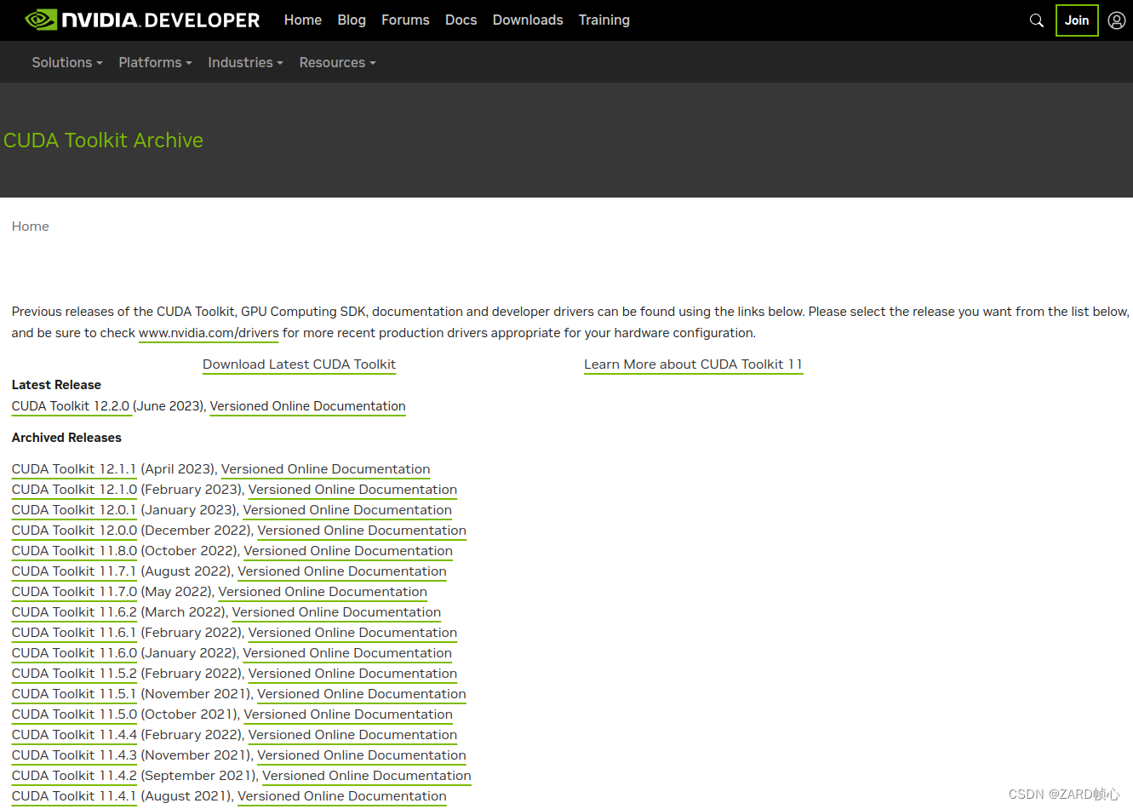
Task: Open CUDA Toolkit 11.6.2 link
Action: pos(74,612)
